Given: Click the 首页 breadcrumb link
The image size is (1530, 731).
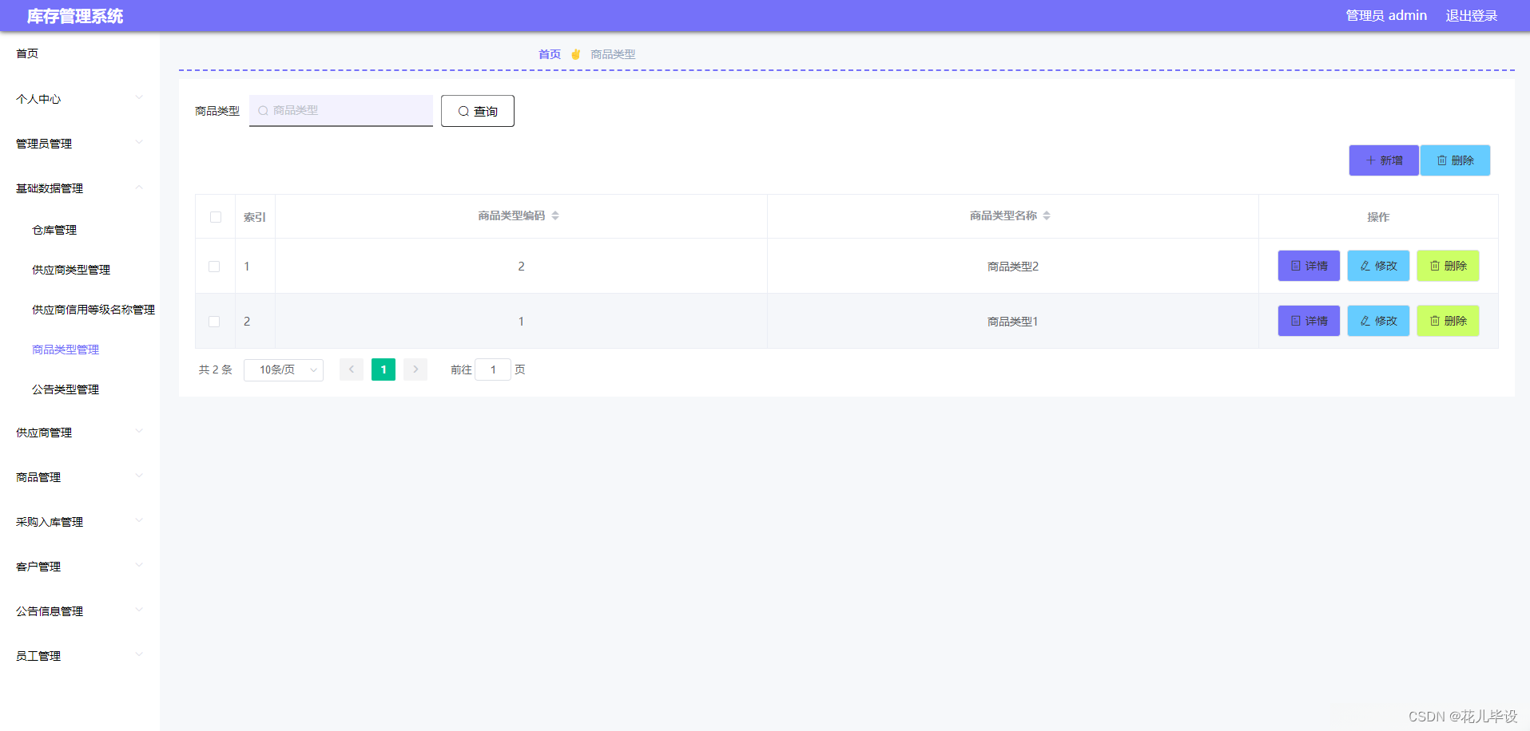Looking at the screenshot, I should 550,54.
